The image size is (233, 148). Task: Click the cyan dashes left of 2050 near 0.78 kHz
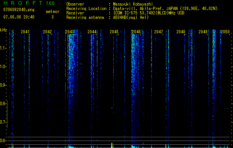point(226,108)
